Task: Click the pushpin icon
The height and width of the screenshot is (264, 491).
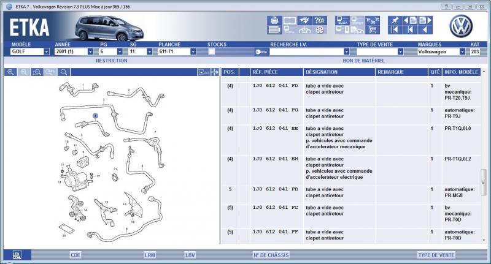Action: 395,21
